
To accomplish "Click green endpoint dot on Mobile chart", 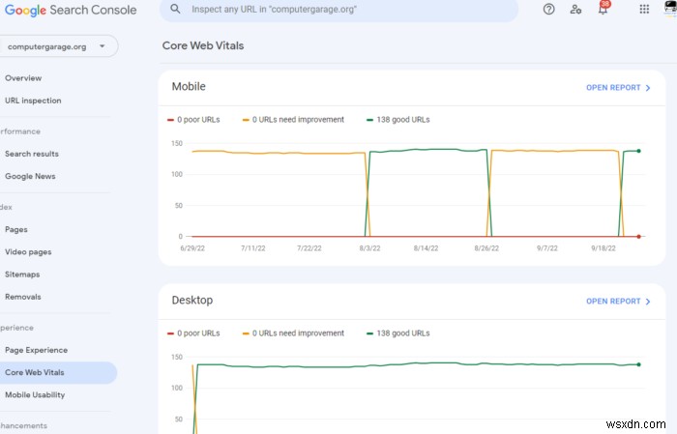I will pyautogui.click(x=639, y=151).
